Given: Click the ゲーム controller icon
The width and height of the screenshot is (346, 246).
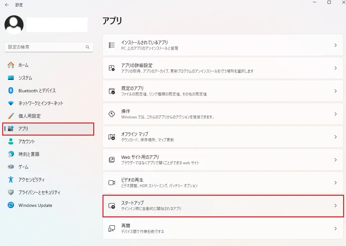Looking at the screenshot, I should click(x=11, y=166).
